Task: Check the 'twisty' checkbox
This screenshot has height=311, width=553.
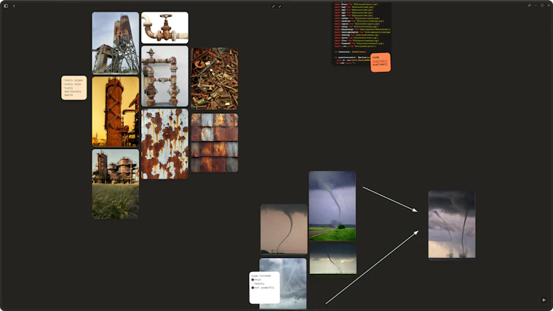Action: point(252,283)
